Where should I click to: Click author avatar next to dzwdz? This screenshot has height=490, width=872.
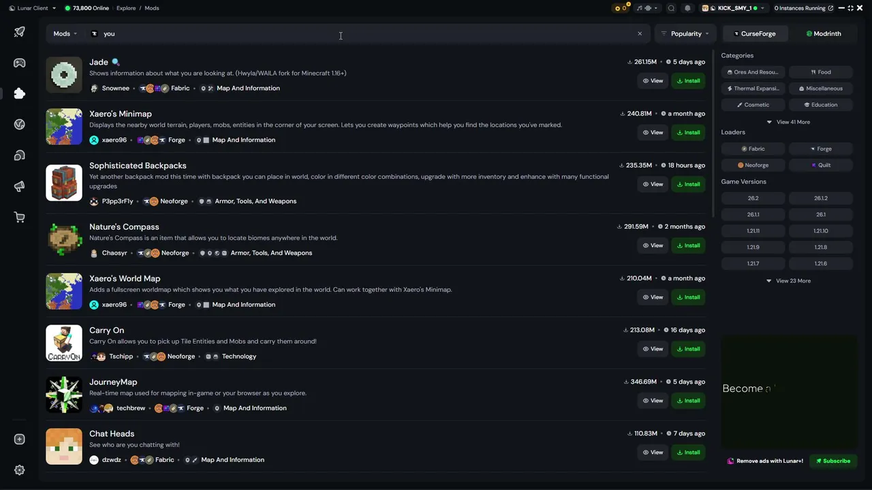[x=94, y=460]
